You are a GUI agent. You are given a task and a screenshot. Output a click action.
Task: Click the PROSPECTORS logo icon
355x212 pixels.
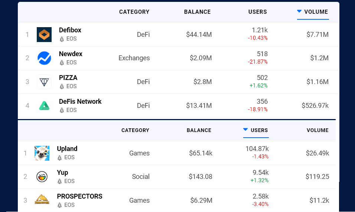42,200
